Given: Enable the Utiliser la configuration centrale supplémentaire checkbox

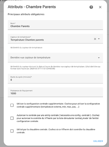Looking at the screenshot, I should 12,105.
